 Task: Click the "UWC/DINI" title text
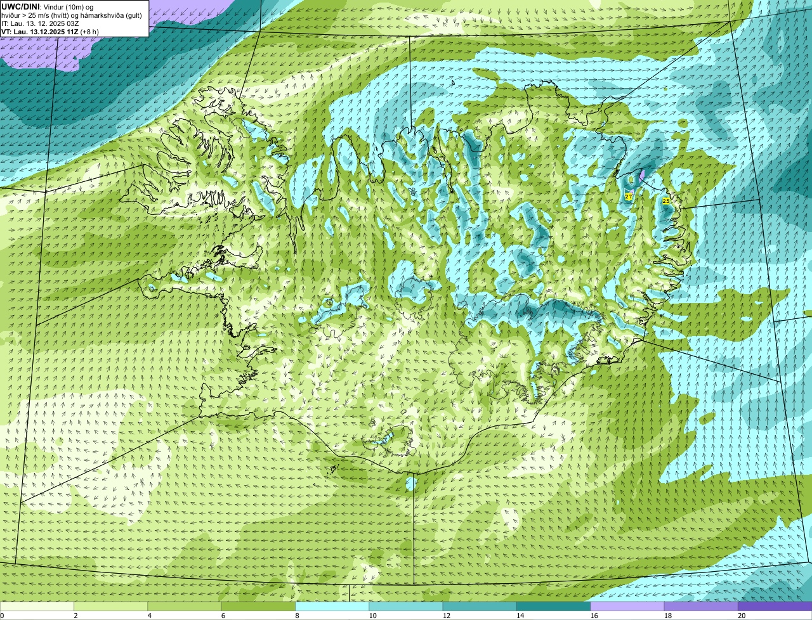(x=20, y=6)
